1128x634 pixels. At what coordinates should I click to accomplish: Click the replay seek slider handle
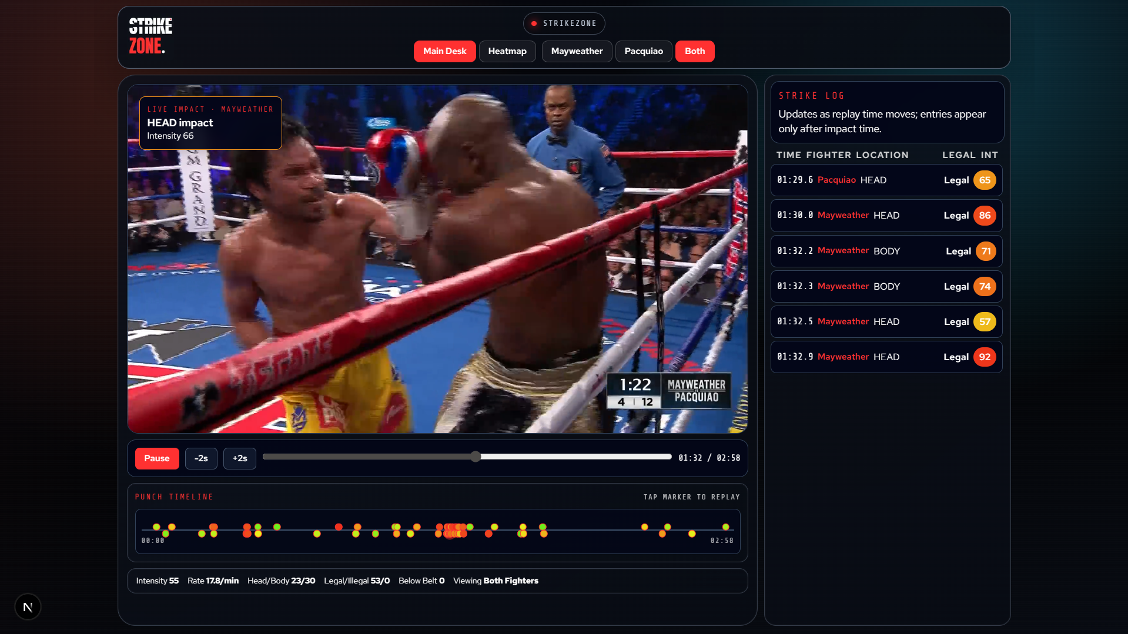click(x=476, y=457)
